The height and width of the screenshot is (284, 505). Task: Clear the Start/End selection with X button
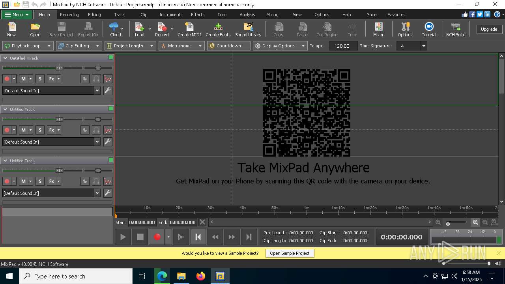click(202, 222)
